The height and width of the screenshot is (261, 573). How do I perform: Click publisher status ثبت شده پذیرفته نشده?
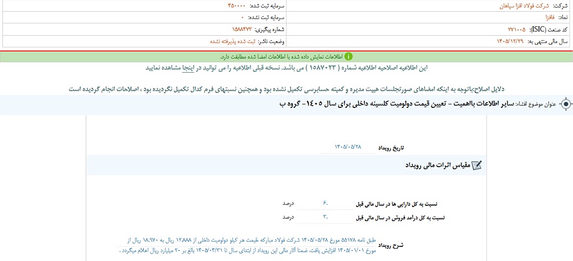[x=232, y=41]
